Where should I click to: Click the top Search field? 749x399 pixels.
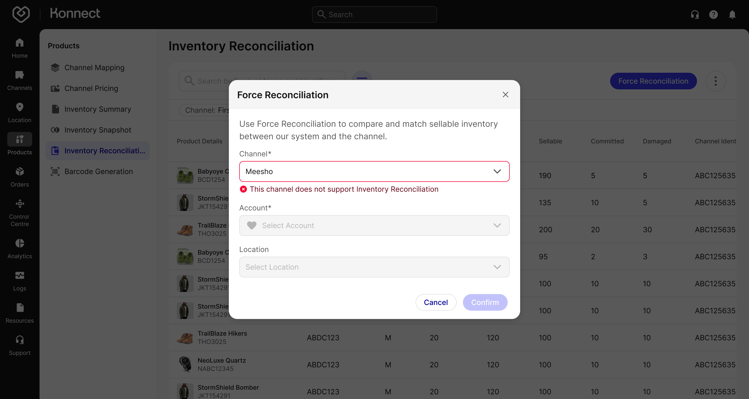[374, 15]
